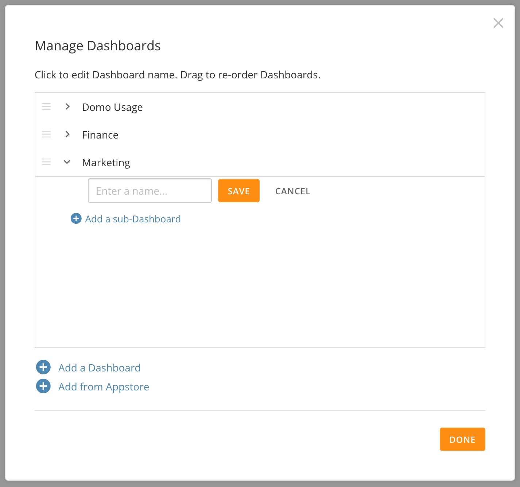Click the Marketing dashboard title
The width and height of the screenshot is (520, 487).
106,162
